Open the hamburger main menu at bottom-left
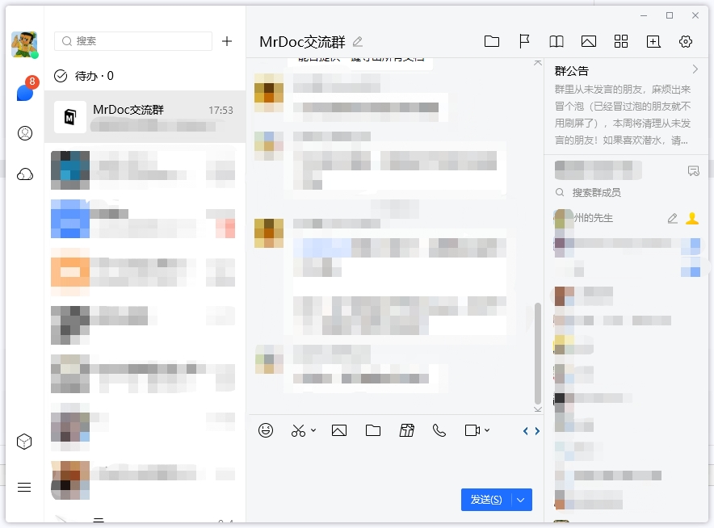The width and height of the screenshot is (714, 528). (24, 487)
